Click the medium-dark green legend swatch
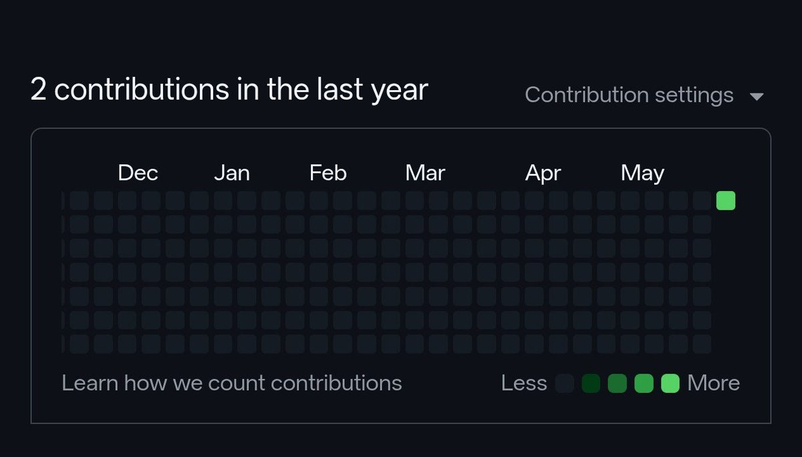The height and width of the screenshot is (457, 802). click(x=617, y=384)
